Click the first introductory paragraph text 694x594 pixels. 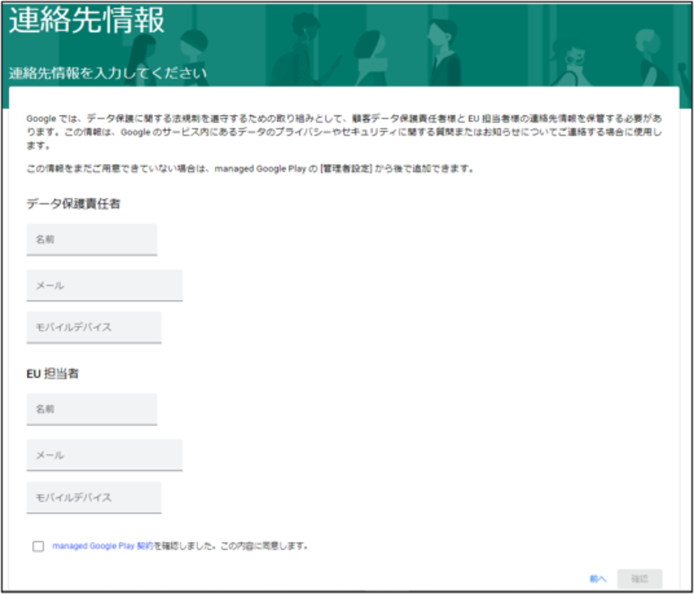pyautogui.click(x=339, y=133)
